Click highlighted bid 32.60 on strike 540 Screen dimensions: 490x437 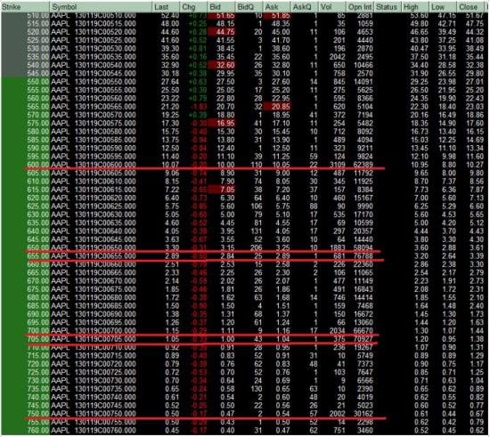click(x=222, y=65)
